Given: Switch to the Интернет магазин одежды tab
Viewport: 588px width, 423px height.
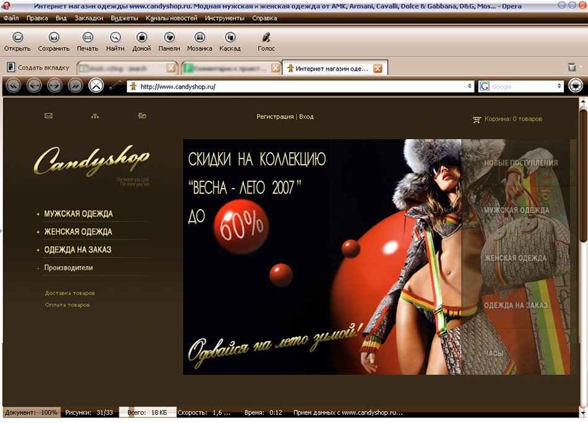Looking at the screenshot, I should 328,68.
